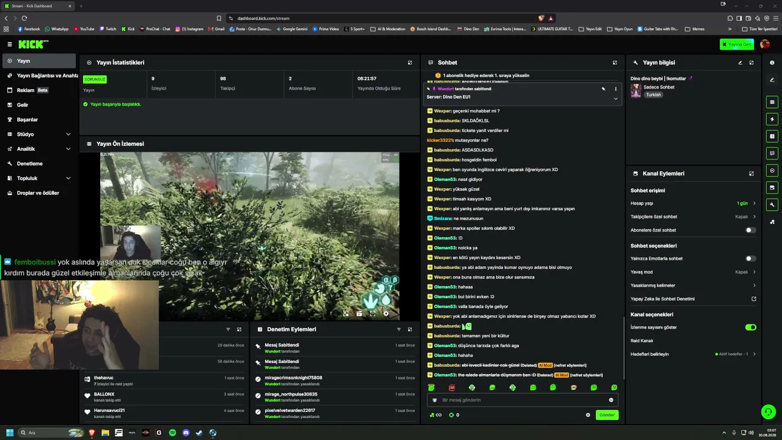The width and height of the screenshot is (782, 440).
Task: Filter the activity feed panel
Action: 228,329
